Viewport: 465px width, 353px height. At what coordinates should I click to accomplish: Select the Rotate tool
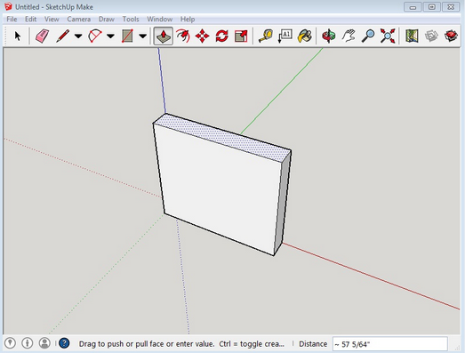(x=221, y=36)
